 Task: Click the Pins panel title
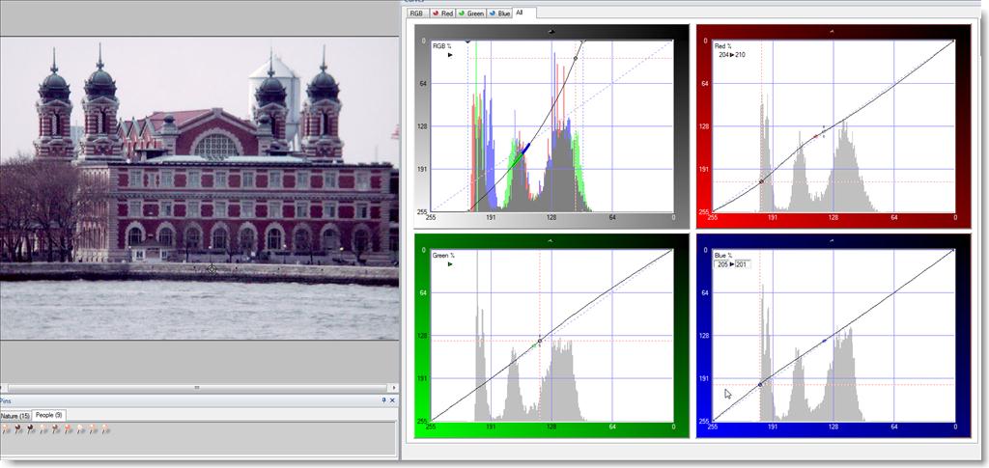[x=6, y=400]
